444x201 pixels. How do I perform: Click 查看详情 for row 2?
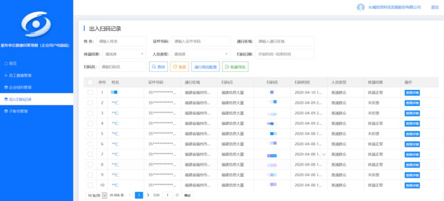coord(412,103)
